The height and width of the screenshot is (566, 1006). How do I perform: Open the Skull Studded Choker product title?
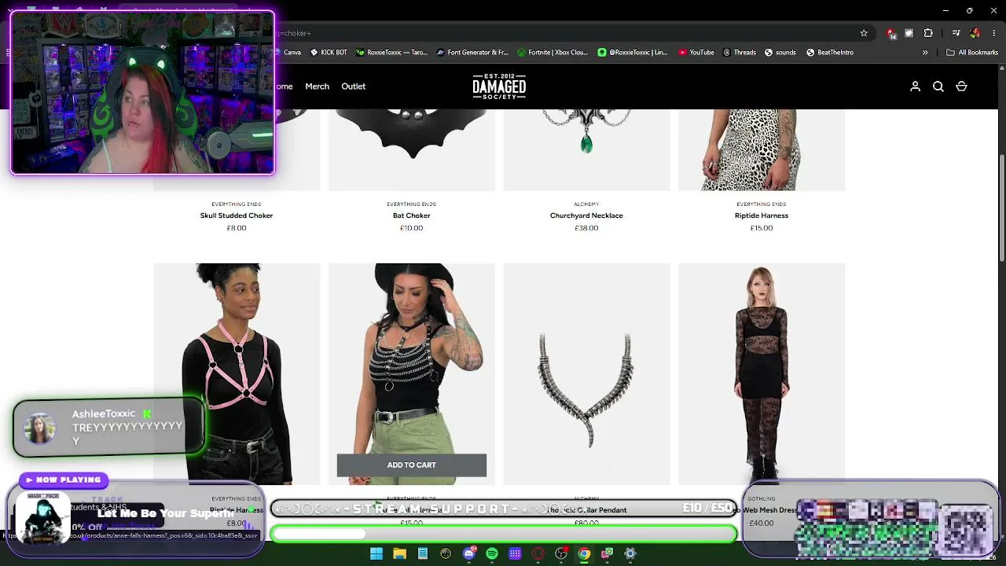click(x=237, y=215)
